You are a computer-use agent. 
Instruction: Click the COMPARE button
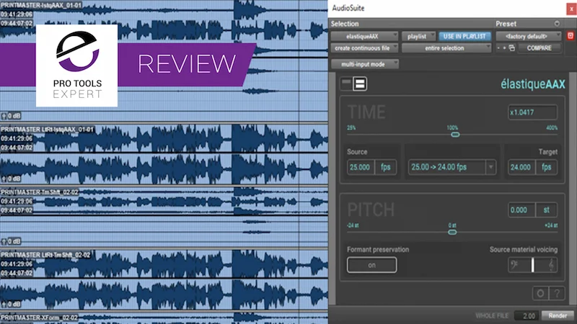[x=539, y=48]
